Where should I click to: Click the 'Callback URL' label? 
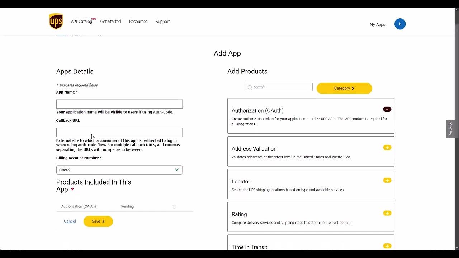tap(68, 121)
